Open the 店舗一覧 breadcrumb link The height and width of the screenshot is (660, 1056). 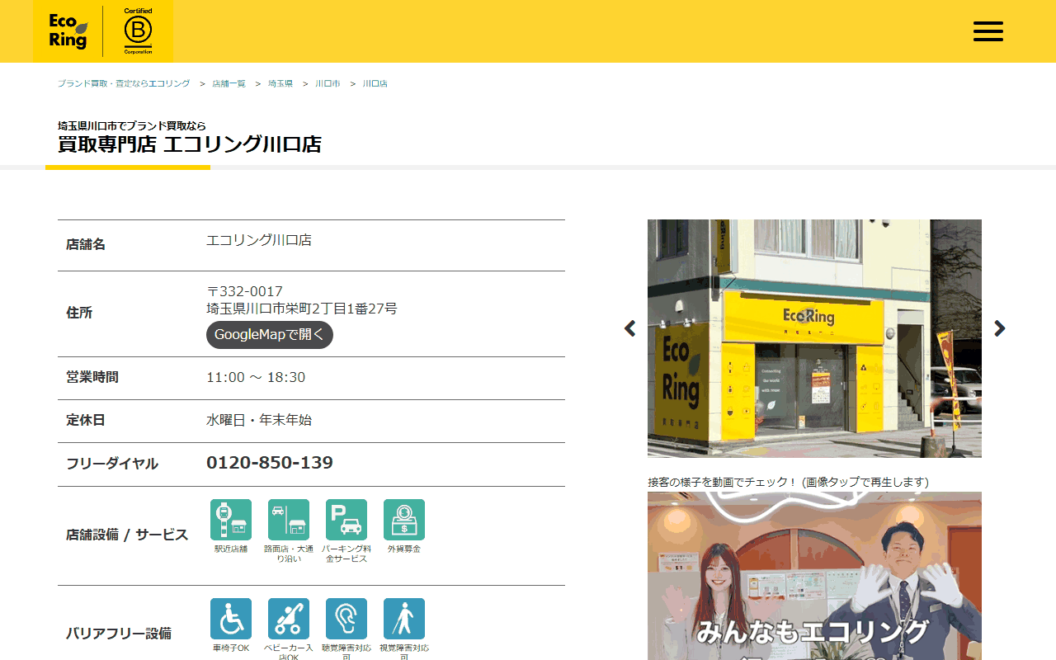click(x=229, y=84)
